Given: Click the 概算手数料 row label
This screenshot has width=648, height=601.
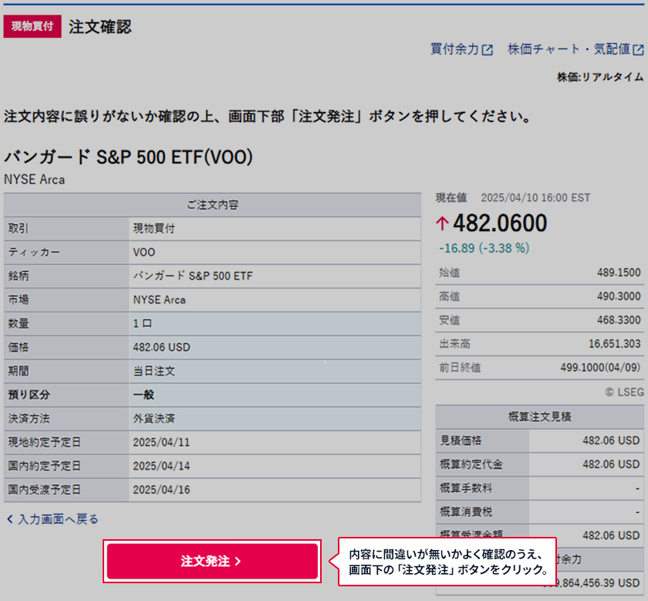Looking at the screenshot, I should 466,488.
